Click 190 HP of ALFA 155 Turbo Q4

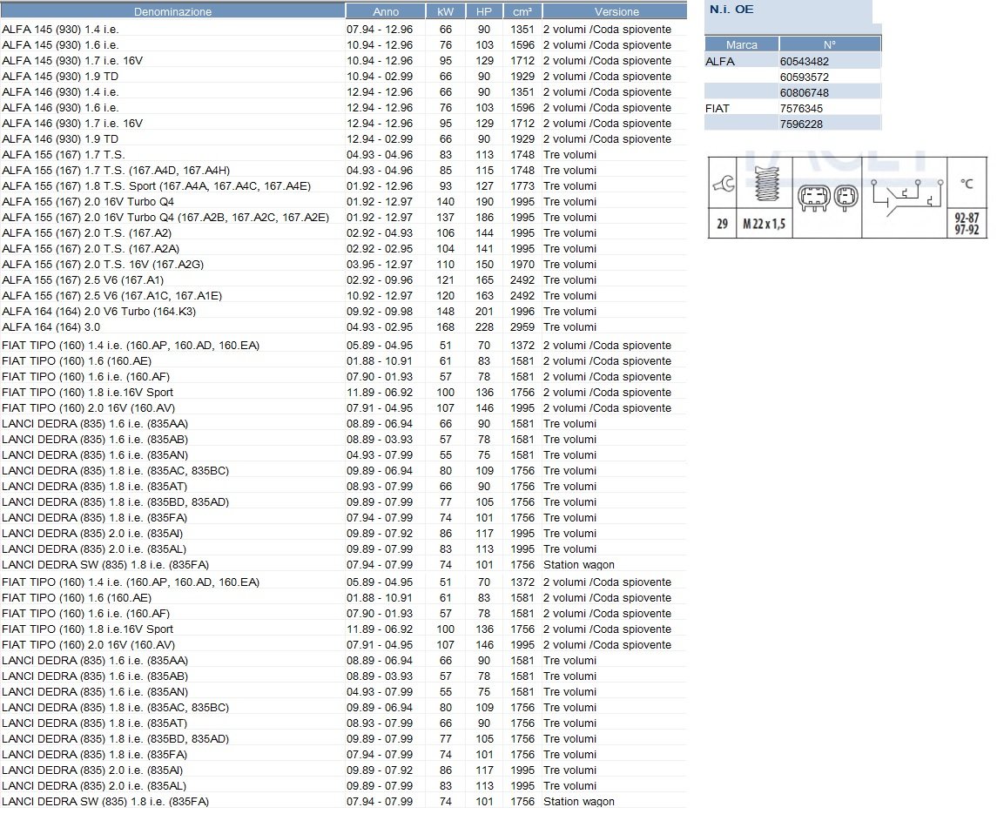tap(484, 202)
